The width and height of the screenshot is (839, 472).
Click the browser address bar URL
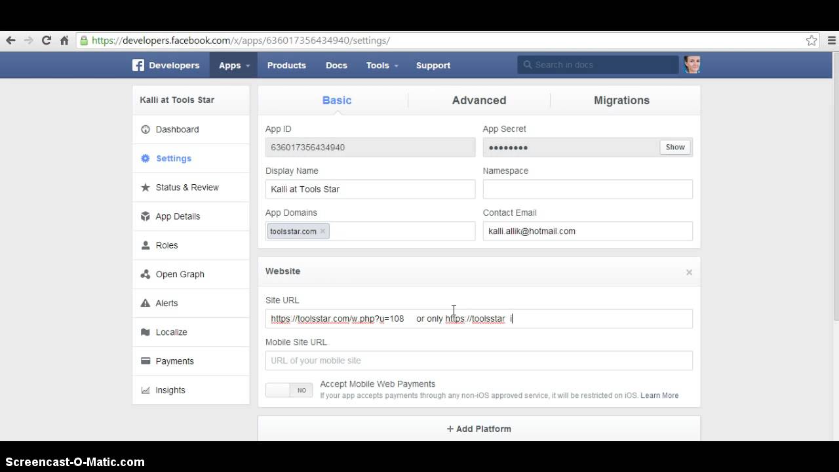[x=241, y=41]
